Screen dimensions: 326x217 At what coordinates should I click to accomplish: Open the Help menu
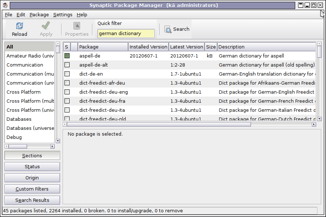tap(82, 15)
